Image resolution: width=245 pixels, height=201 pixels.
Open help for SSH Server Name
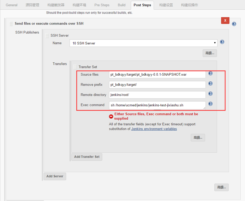click(222, 42)
